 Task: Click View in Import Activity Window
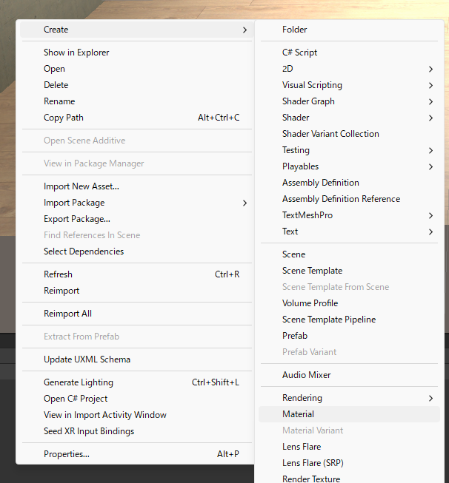(x=137, y=415)
